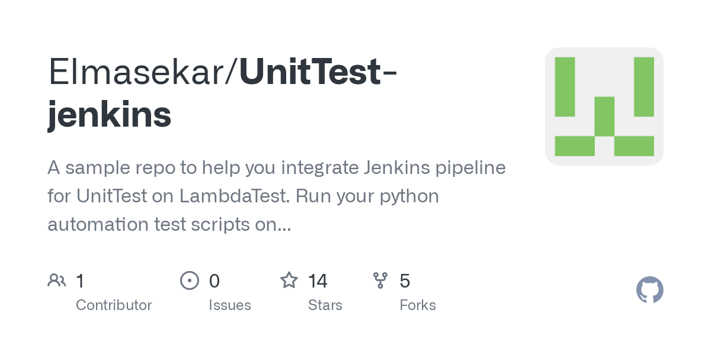Click the Stars label
The height and width of the screenshot is (355, 711).
[325, 305]
